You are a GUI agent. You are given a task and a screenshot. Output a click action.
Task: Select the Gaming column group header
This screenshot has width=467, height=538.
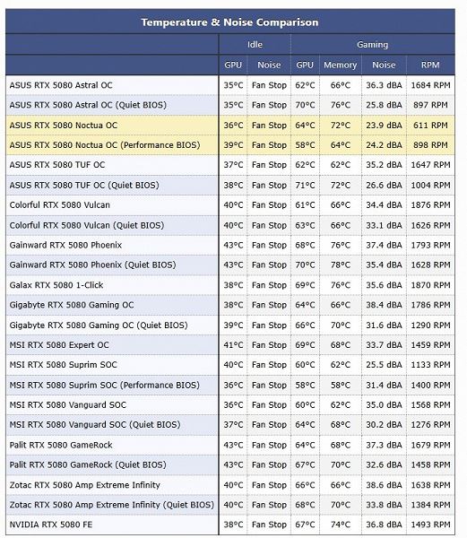372,45
